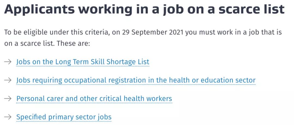Click the 'critical health workers' link text

point(138,98)
